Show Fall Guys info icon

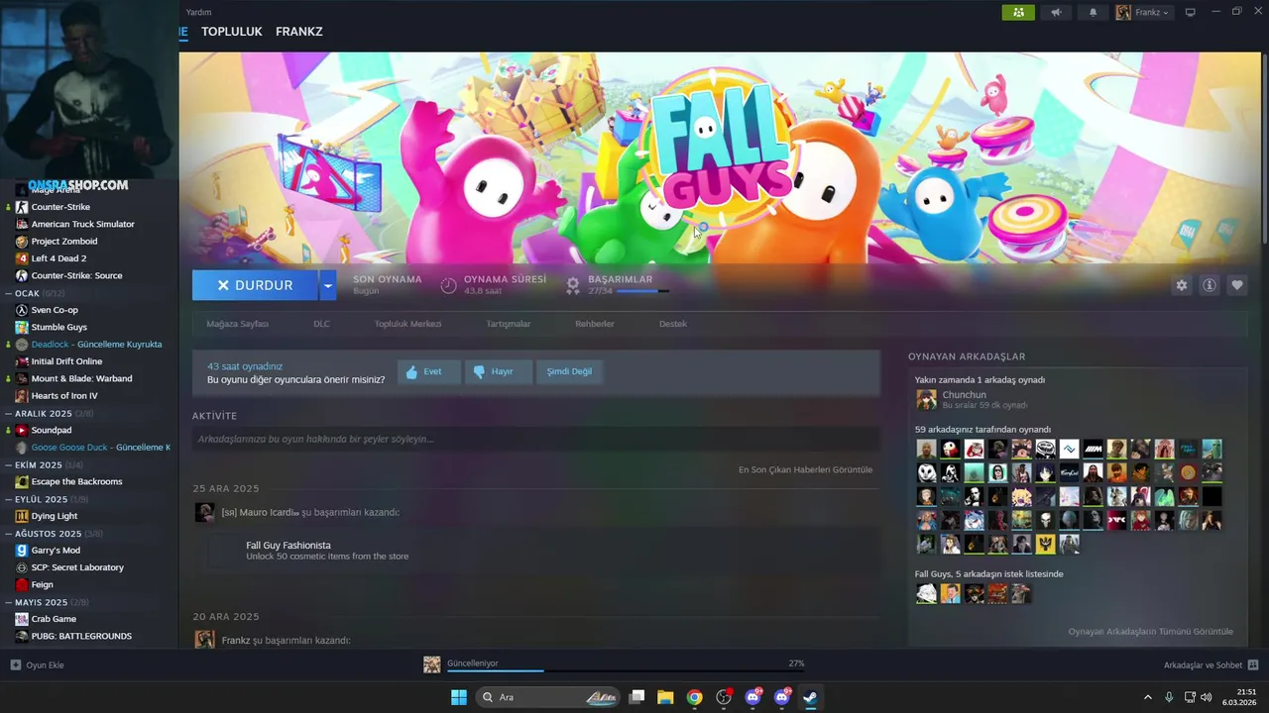[1209, 285]
